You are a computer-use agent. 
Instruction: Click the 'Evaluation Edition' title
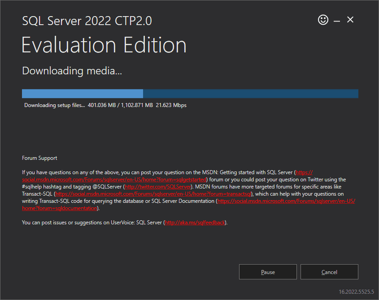[104, 45]
